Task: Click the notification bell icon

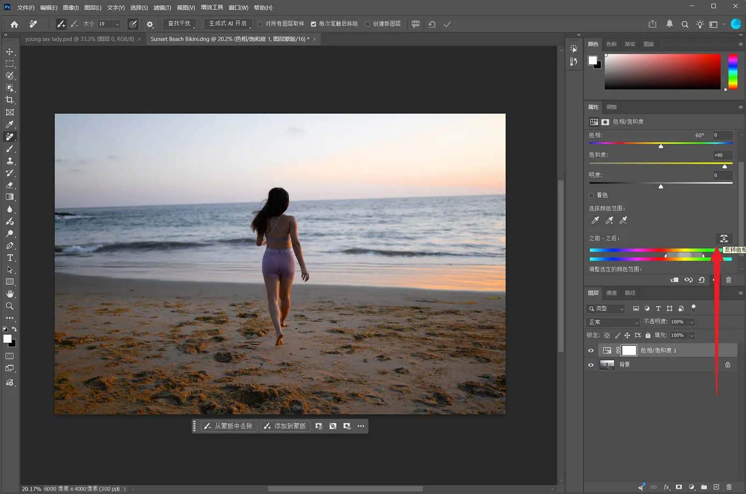Action: pyautogui.click(x=669, y=24)
